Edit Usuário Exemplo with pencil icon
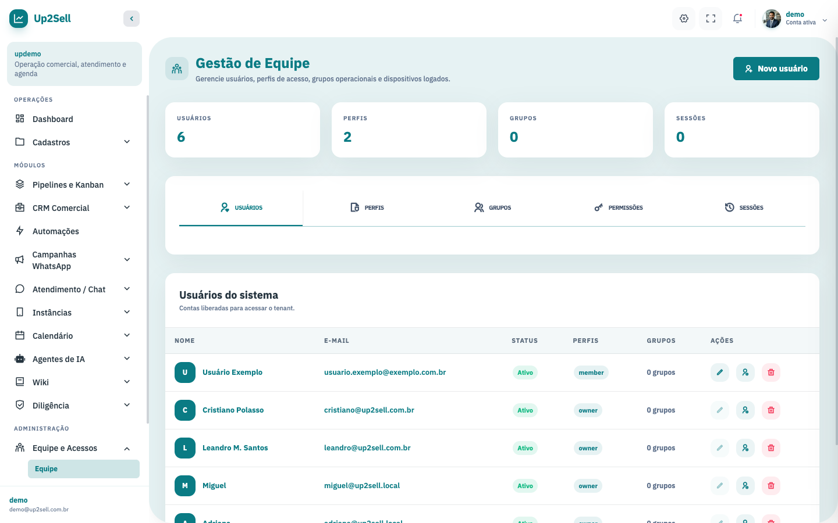Image resolution: width=838 pixels, height=523 pixels. [720, 372]
